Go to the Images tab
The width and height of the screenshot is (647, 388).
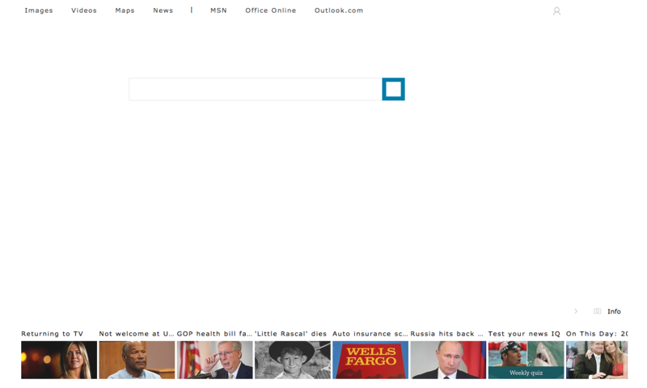pyautogui.click(x=39, y=11)
